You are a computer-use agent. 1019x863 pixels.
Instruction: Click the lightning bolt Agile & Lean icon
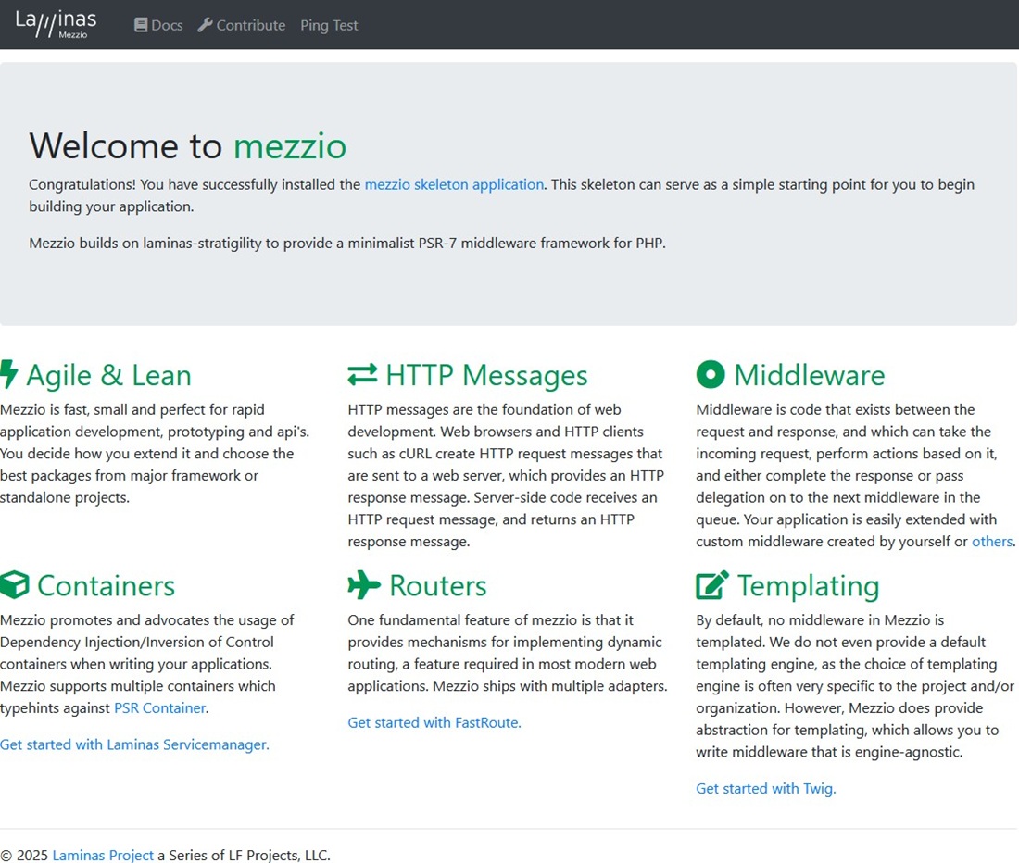point(8,374)
